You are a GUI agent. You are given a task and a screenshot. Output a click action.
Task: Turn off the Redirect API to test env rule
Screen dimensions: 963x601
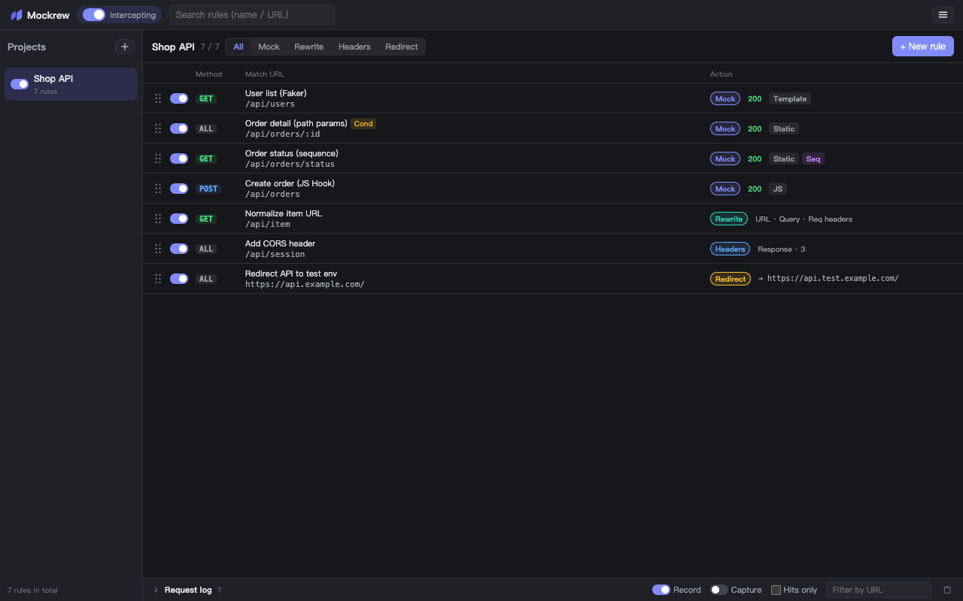179,279
